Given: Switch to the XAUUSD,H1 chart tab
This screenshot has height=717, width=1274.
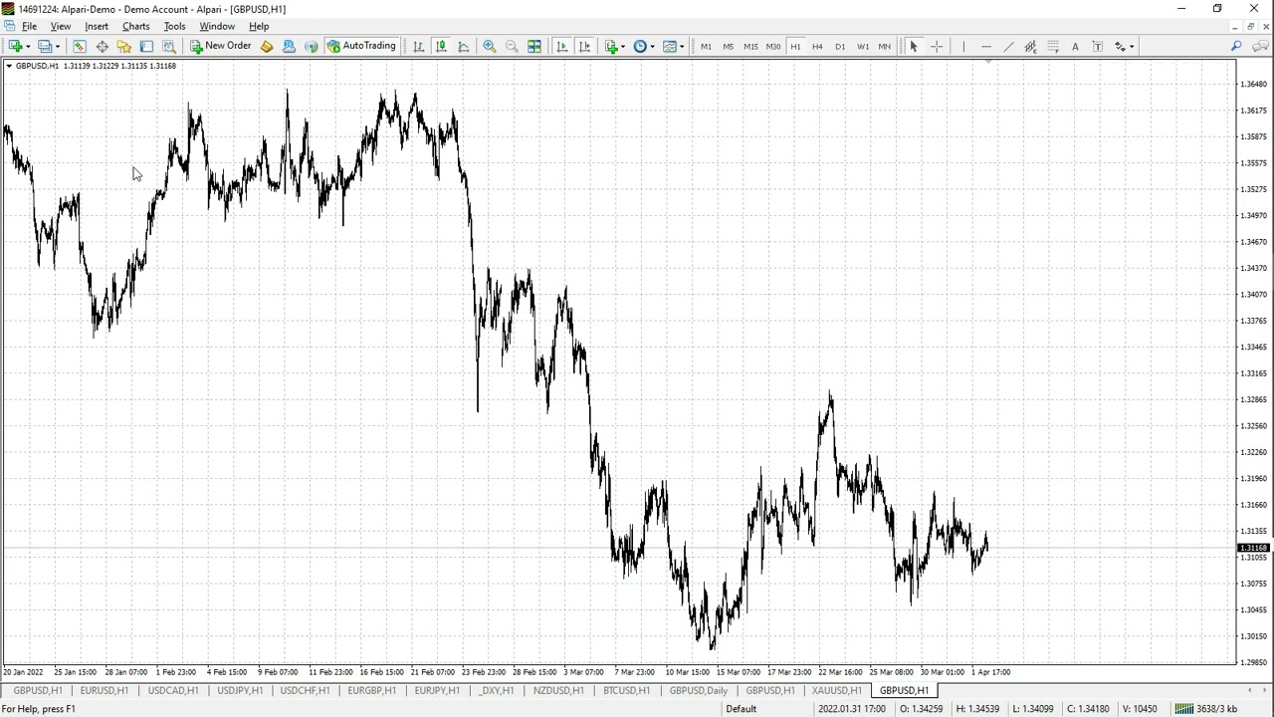Looking at the screenshot, I should pyautogui.click(x=837, y=690).
